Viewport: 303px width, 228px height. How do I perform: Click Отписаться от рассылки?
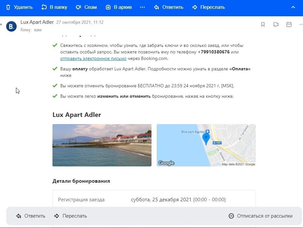[261, 216]
